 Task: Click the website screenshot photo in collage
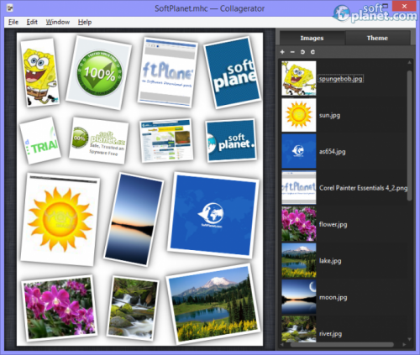166,140
